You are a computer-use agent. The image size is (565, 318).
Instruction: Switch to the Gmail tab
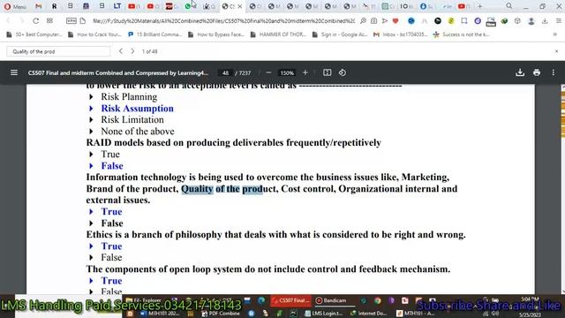coord(39,6)
